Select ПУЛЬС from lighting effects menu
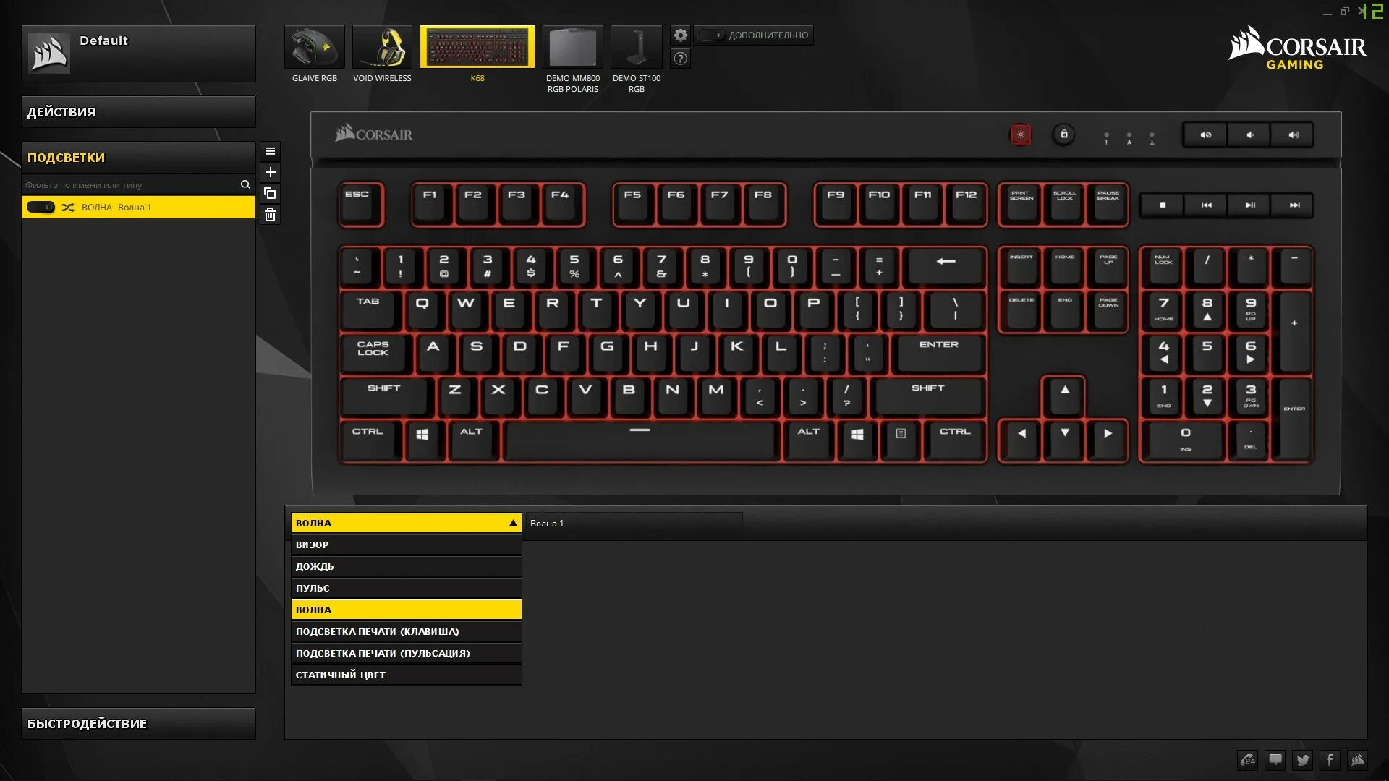Screen dimensions: 1389x781 pyautogui.click(x=405, y=587)
